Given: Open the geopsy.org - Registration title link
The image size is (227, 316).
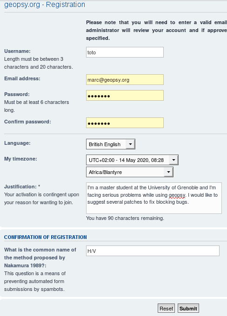Looking at the screenshot, I should (45, 5).
